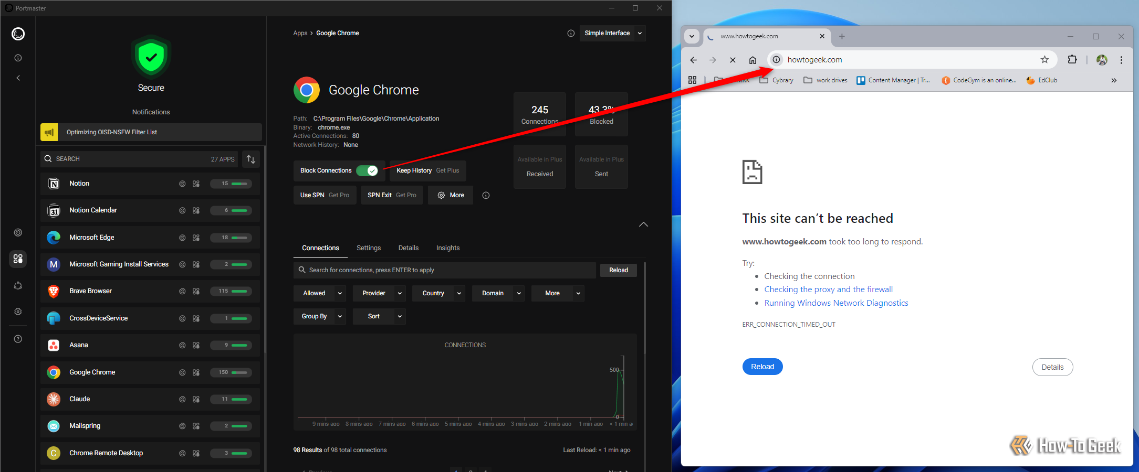Image resolution: width=1139 pixels, height=472 pixels.
Task: Click Microsoft Edge icon in app list
Action: click(54, 238)
